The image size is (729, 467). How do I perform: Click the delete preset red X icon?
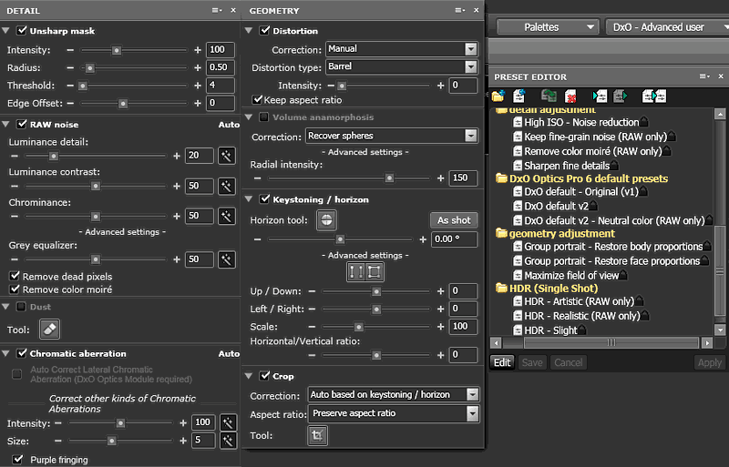[x=572, y=96]
